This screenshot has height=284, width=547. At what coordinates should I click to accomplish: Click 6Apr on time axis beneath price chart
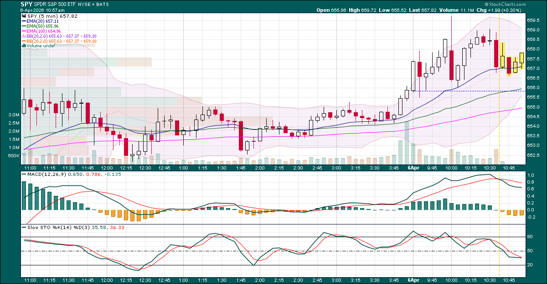pyautogui.click(x=413, y=168)
